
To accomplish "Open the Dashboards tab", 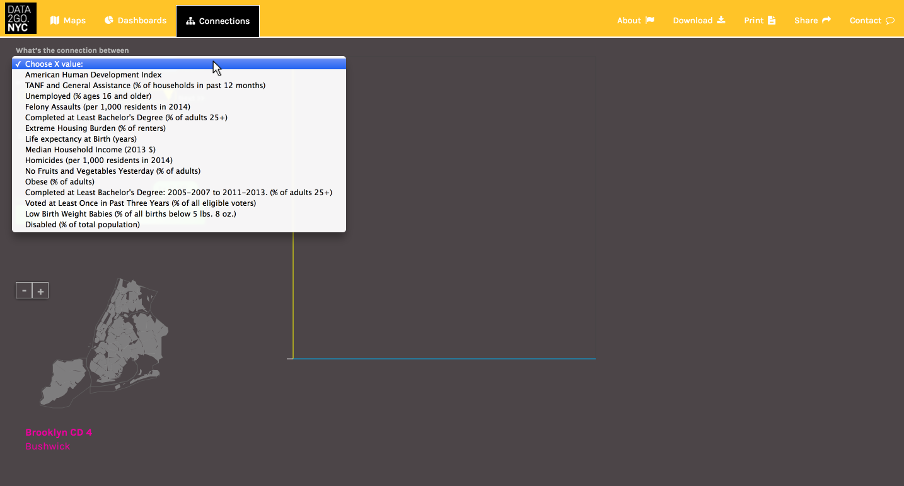I will [x=136, y=20].
